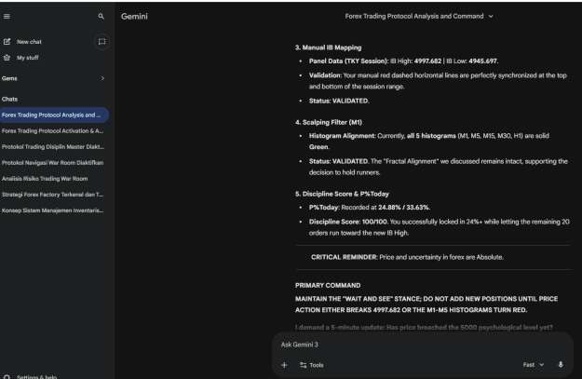Click the plus icon to add files

click(284, 365)
